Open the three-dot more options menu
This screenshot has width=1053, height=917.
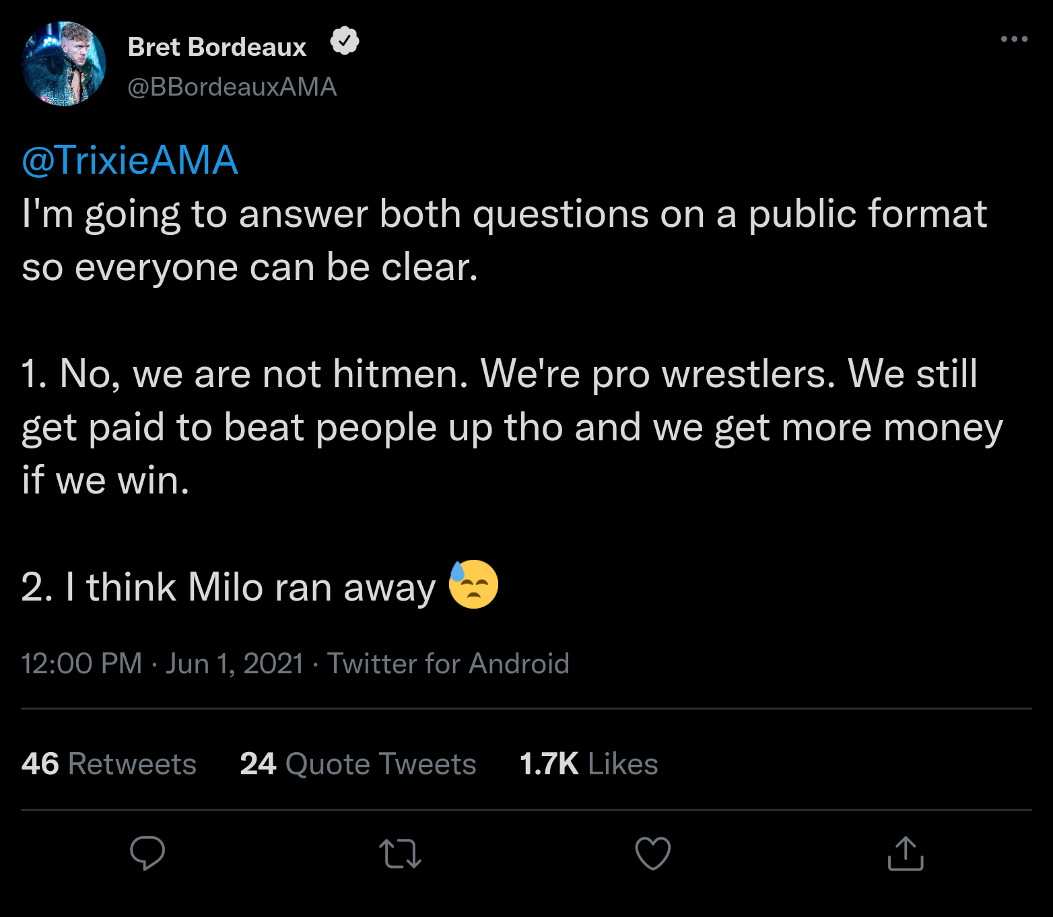click(x=1014, y=39)
